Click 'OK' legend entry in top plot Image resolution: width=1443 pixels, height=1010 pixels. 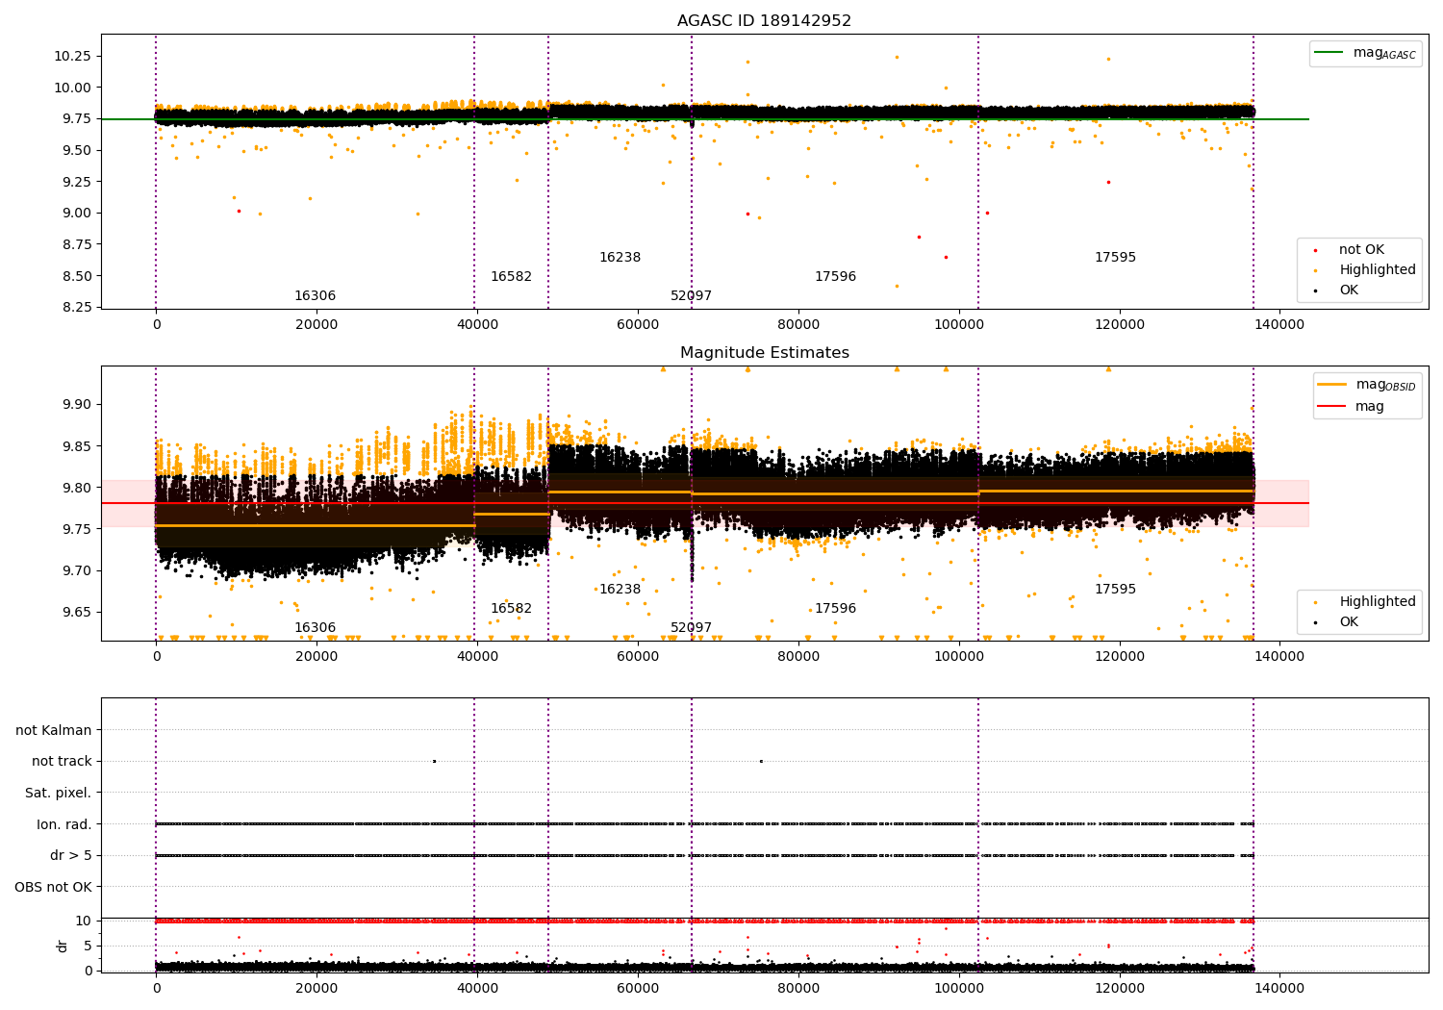(1349, 290)
